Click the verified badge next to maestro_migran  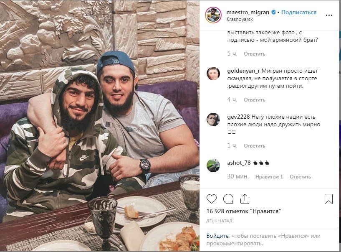click(x=273, y=13)
